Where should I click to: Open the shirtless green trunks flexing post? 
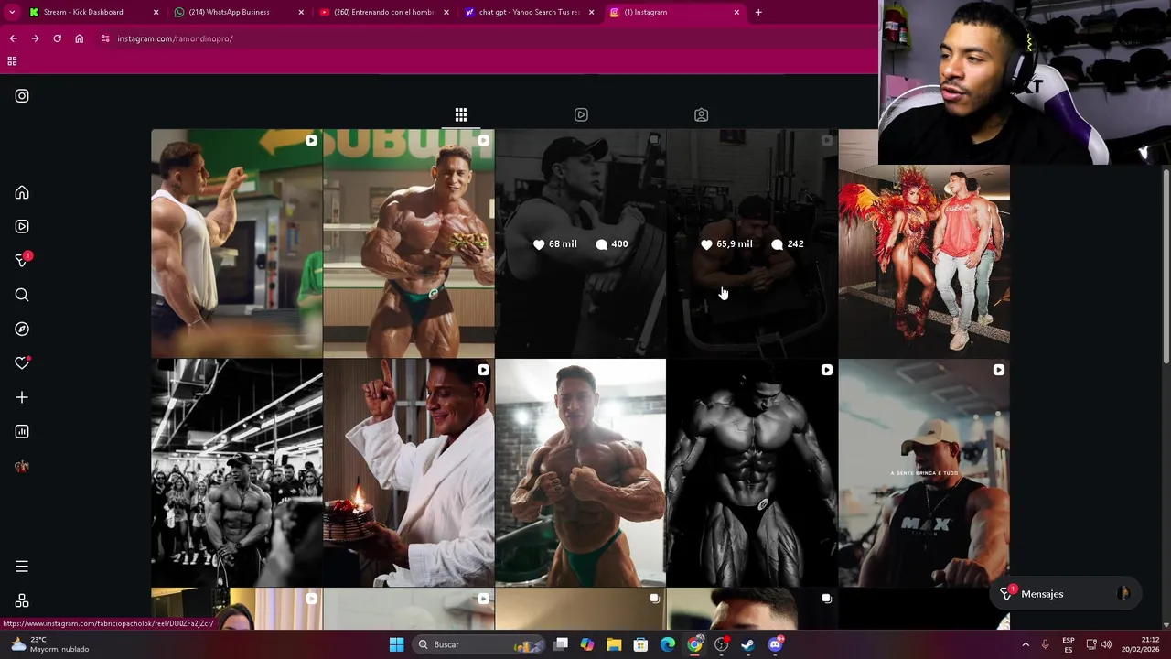pos(580,472)
